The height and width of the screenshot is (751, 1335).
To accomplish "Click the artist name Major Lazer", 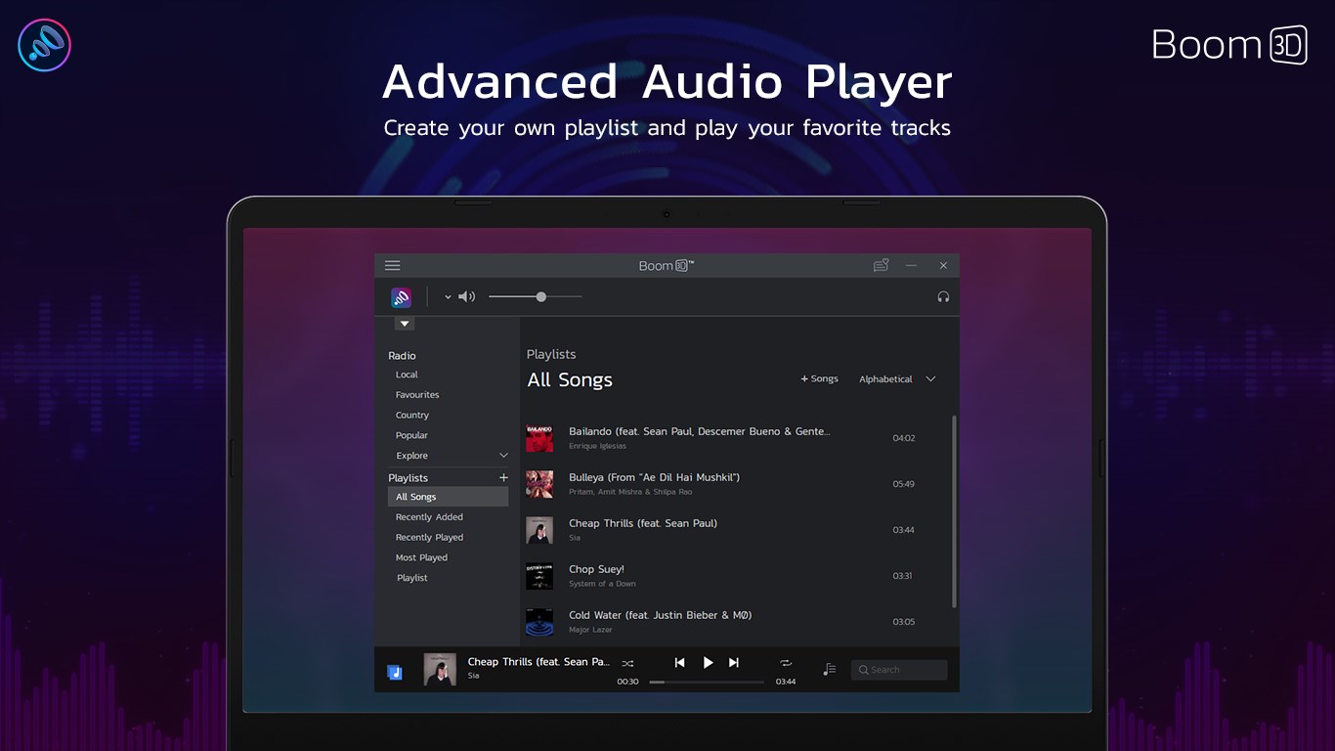I will point(590,630).
